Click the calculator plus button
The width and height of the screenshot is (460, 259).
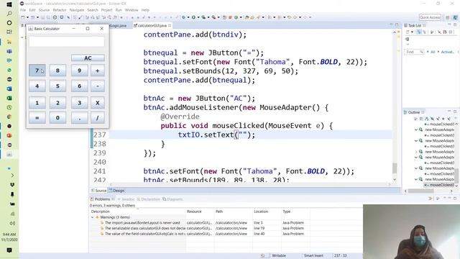(x=98, y=71)
